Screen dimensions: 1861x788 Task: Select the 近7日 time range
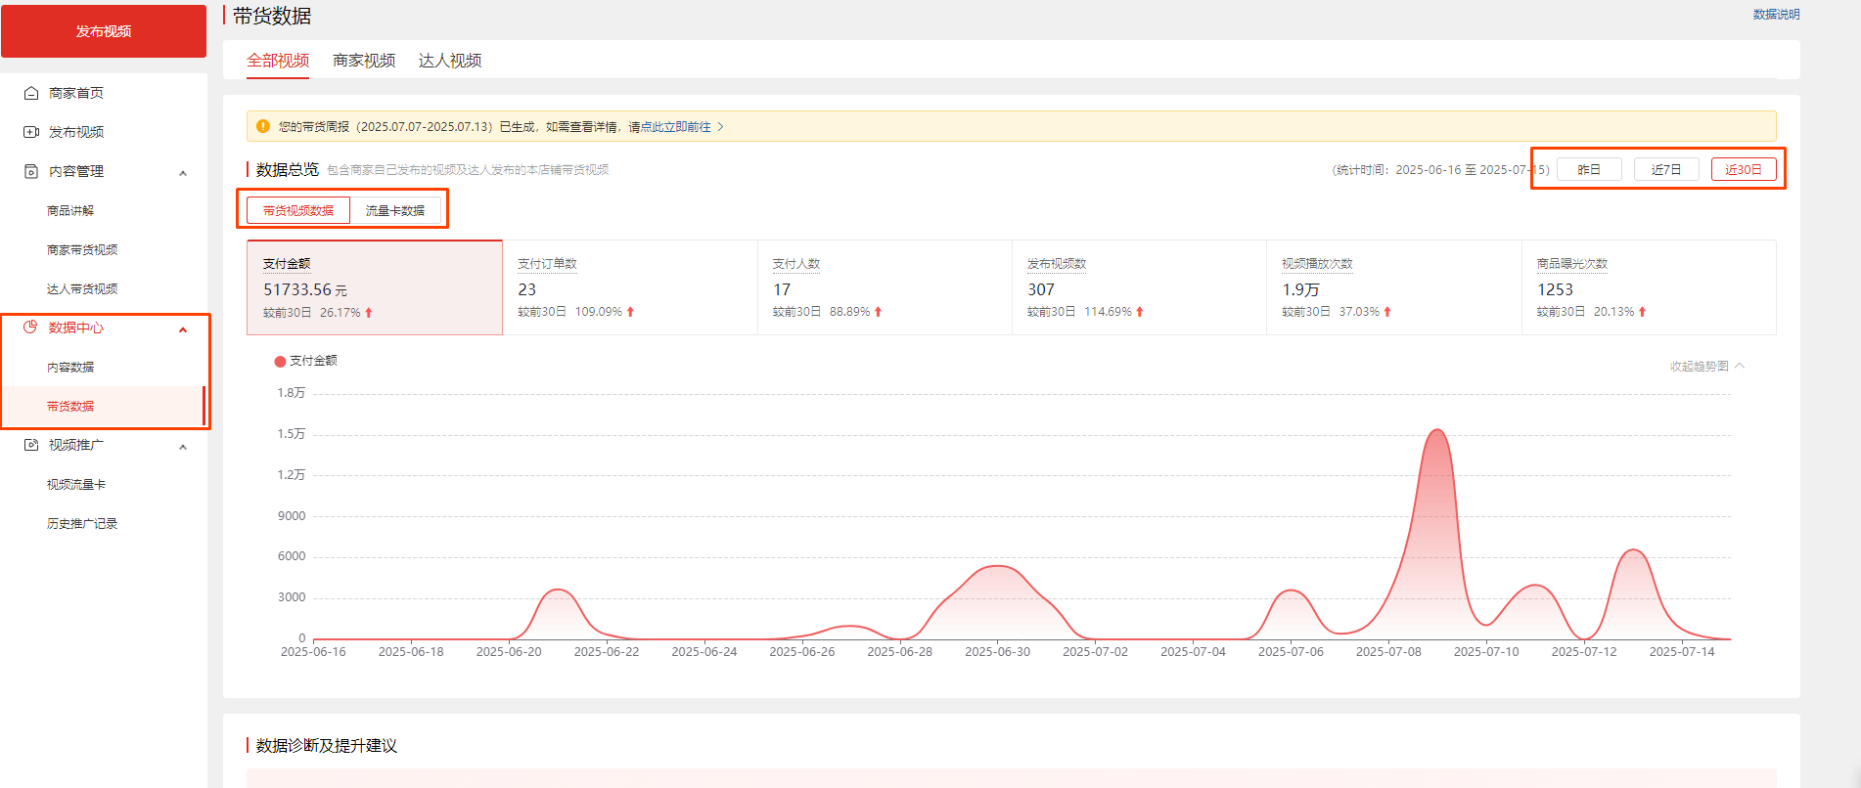pyautogui.click(x=1666, y=169)
